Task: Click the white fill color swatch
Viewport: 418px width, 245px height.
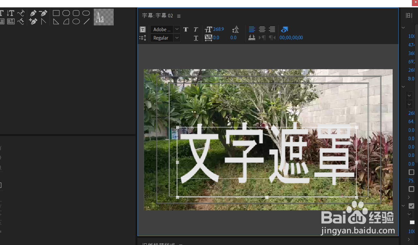Action: [x=412, y=222]
